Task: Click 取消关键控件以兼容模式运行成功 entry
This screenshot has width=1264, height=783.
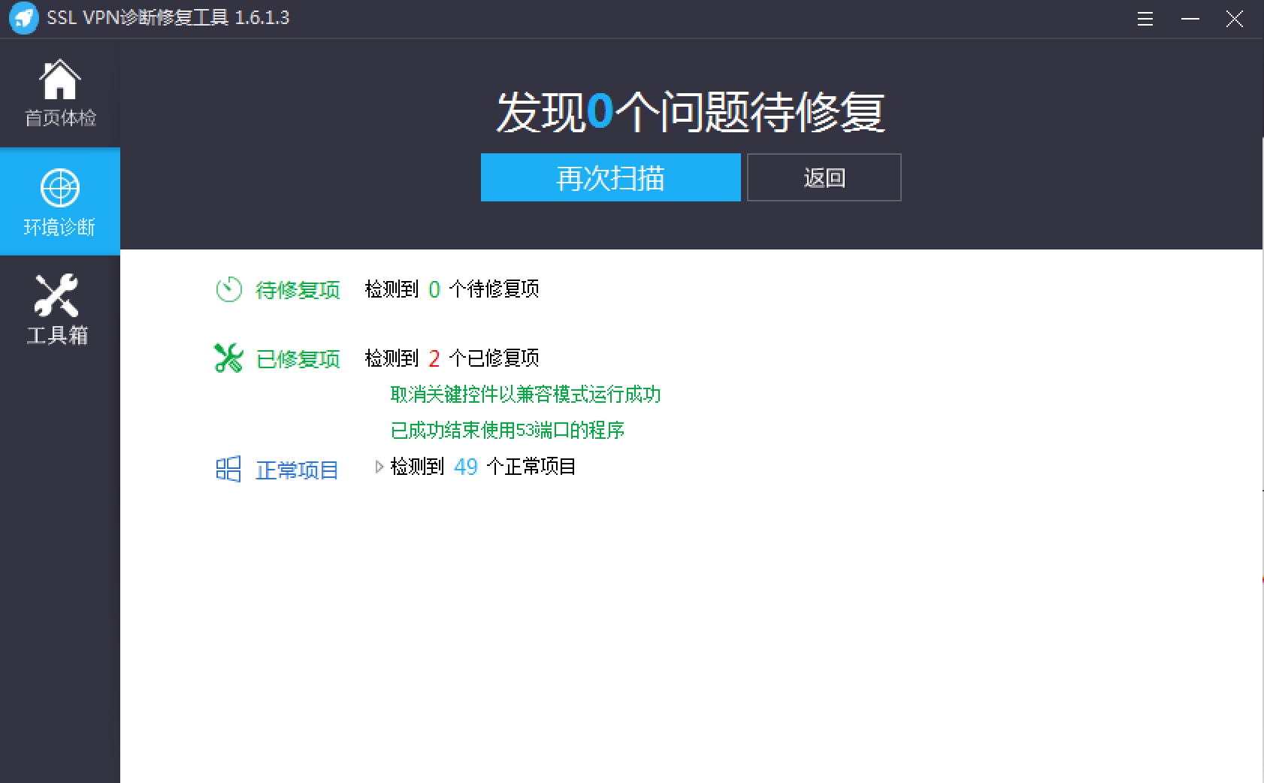Action: click(x=525, y=395)
